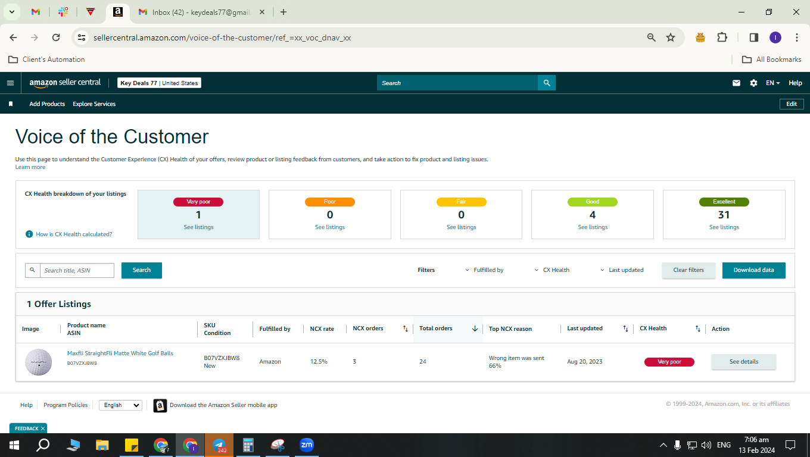Screen dimensions: 810x457
Task: Click the Amazon Seller mobile app icon
Action: 160,405
